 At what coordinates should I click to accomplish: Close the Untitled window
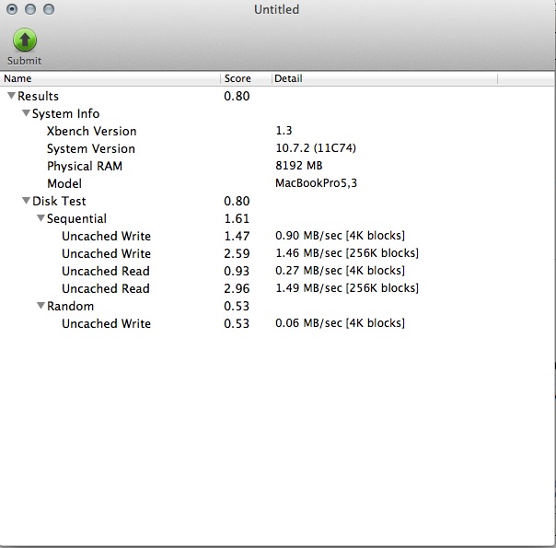[x=12, y=9]
